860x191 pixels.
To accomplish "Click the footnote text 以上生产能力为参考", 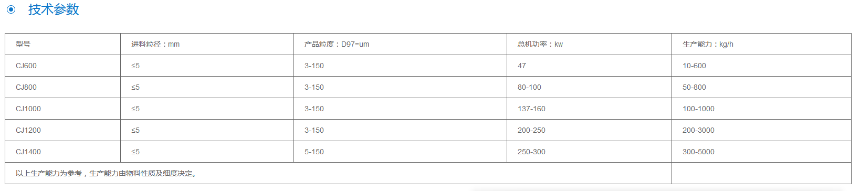I will 49,173.
